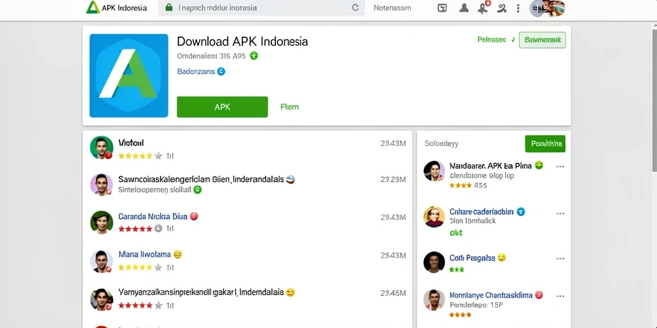This screenshot has width=657, height=328.
Task: Open the Cnhare caderiadbim link
Action: pyautogui.click(x=481, y=211)
